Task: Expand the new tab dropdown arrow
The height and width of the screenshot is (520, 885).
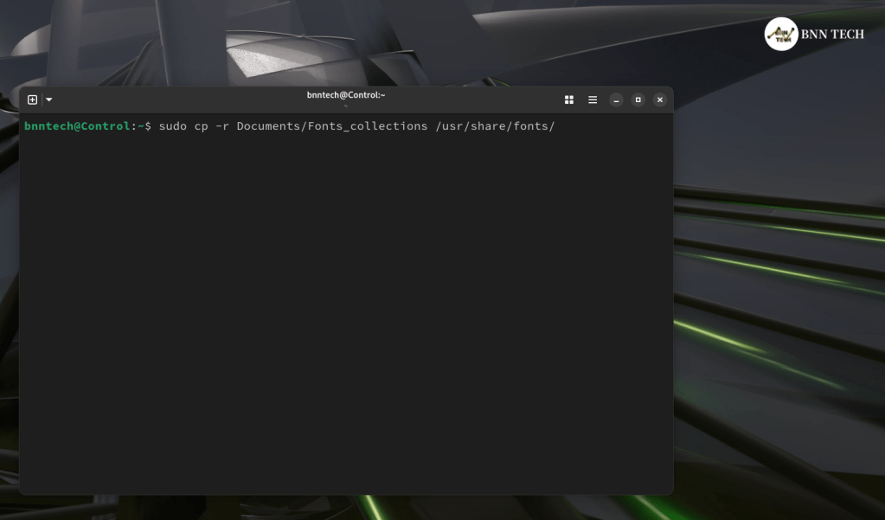Action: [49, 100]
